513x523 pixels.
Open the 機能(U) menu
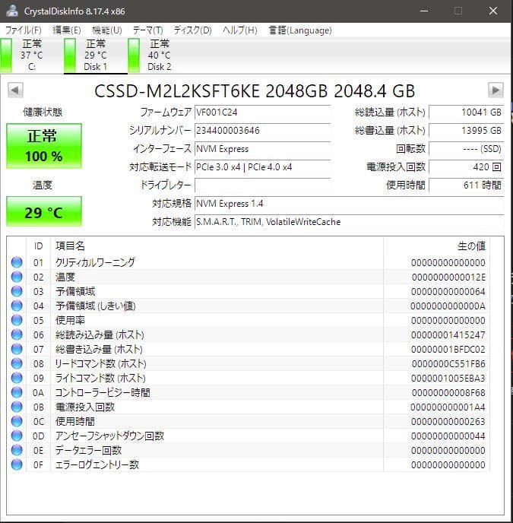click(x=107, y=30)
